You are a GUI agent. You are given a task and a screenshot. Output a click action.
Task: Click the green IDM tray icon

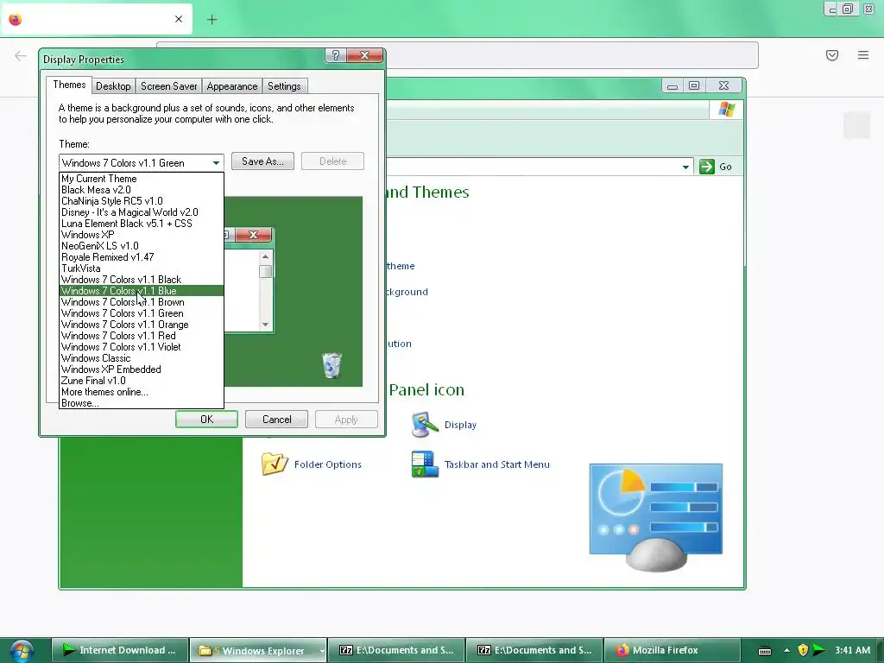(818, 650)
